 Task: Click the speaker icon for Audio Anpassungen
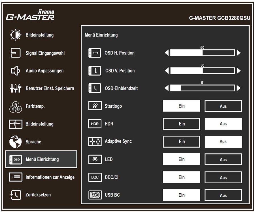coord(16,71)
